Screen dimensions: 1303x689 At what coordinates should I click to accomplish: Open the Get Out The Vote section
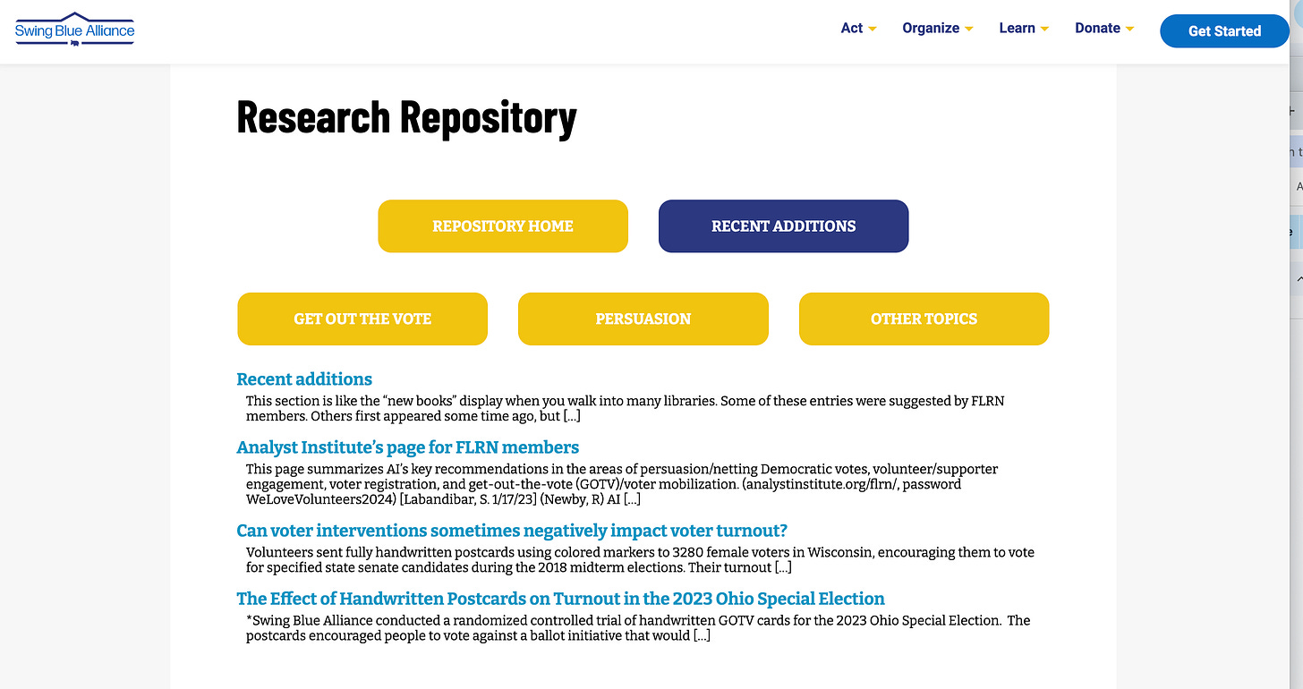pos(362,319)
